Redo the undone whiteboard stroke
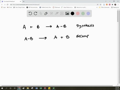120x90 pixels. pyautogui.click(x=35, y=13)
